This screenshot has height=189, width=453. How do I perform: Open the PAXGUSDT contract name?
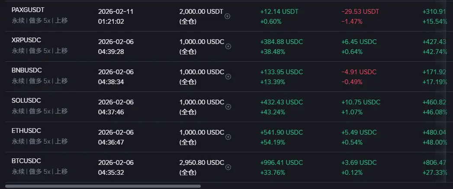(27, 9)
